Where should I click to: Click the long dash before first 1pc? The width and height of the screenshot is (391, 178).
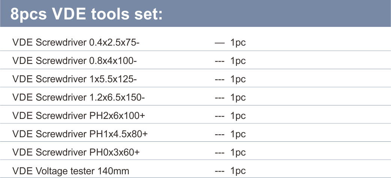[x=220, y=43]
